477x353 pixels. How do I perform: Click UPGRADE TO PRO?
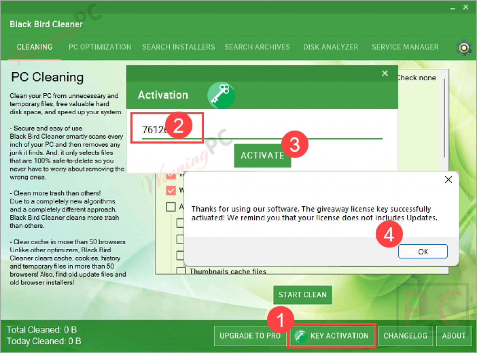pyautogui.click(x=250, y=336)
